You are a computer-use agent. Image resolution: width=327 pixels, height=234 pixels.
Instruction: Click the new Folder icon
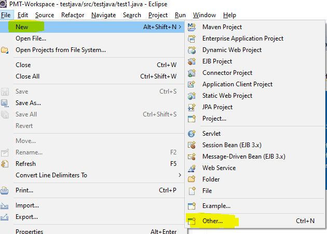(192, 179)
